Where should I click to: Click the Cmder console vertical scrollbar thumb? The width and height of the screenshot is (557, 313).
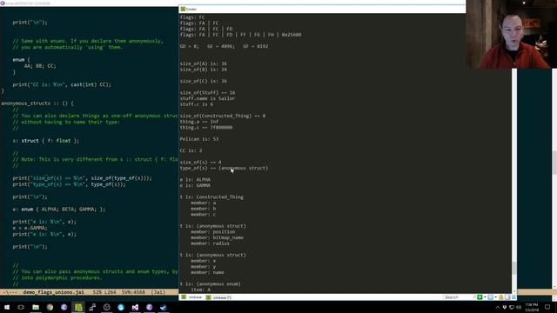click(x=514, y=268)
